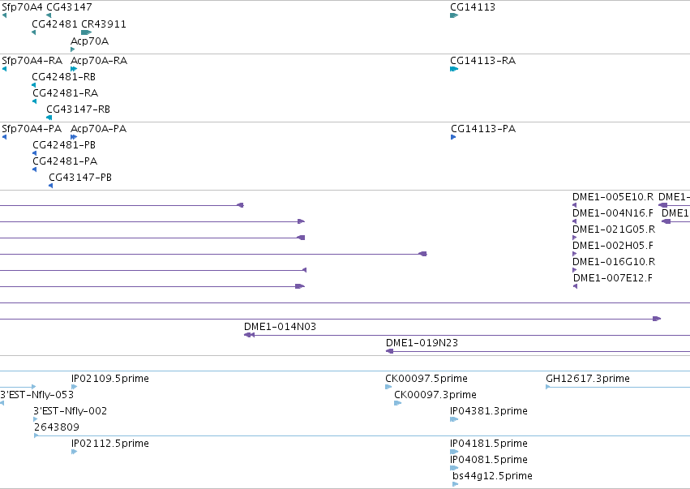Click the DME1-007E12.F arrow marker
690x489 pixels.
tap(575, 286)
